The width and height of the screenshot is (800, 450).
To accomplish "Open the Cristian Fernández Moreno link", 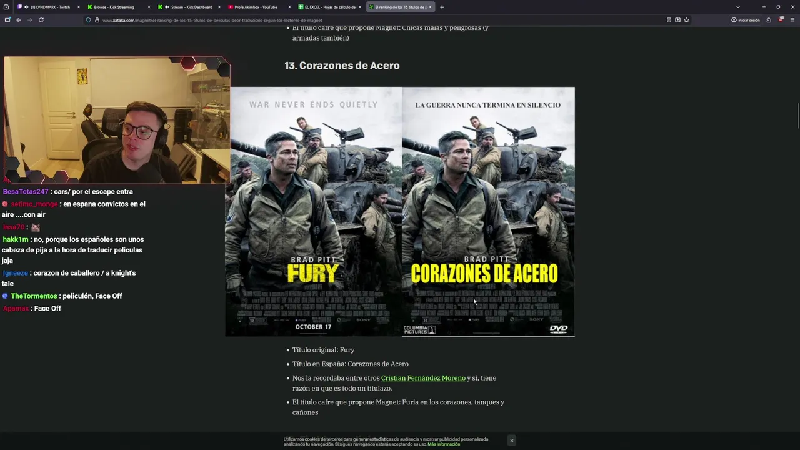I will (423, 378).
